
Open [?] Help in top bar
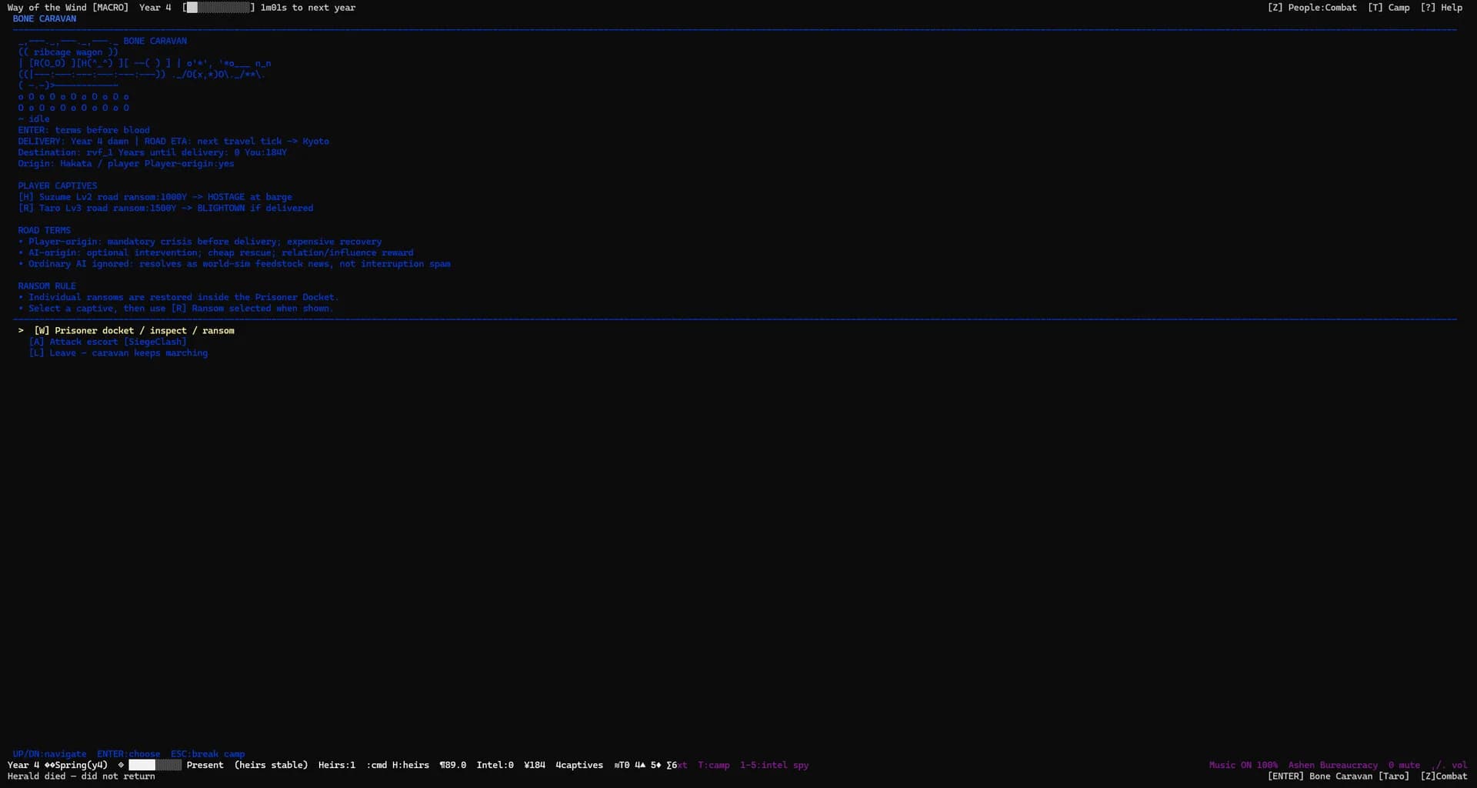(1441, 8)
